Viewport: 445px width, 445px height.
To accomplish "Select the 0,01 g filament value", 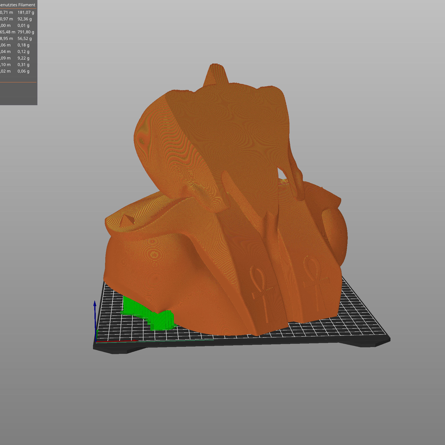I will click(23, 25).
